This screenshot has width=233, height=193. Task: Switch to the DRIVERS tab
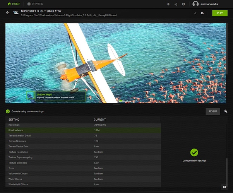tap(35, 4)
